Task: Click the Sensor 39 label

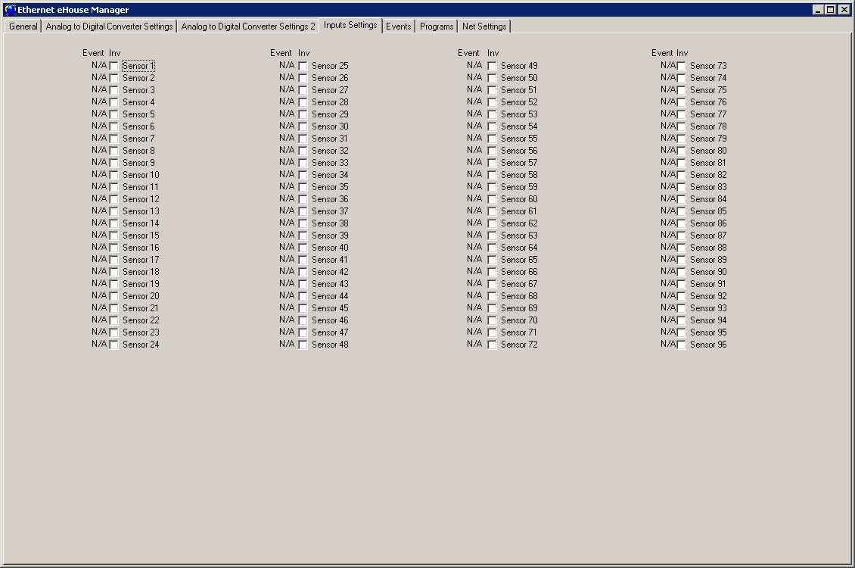Action: [x=330, y=236]
